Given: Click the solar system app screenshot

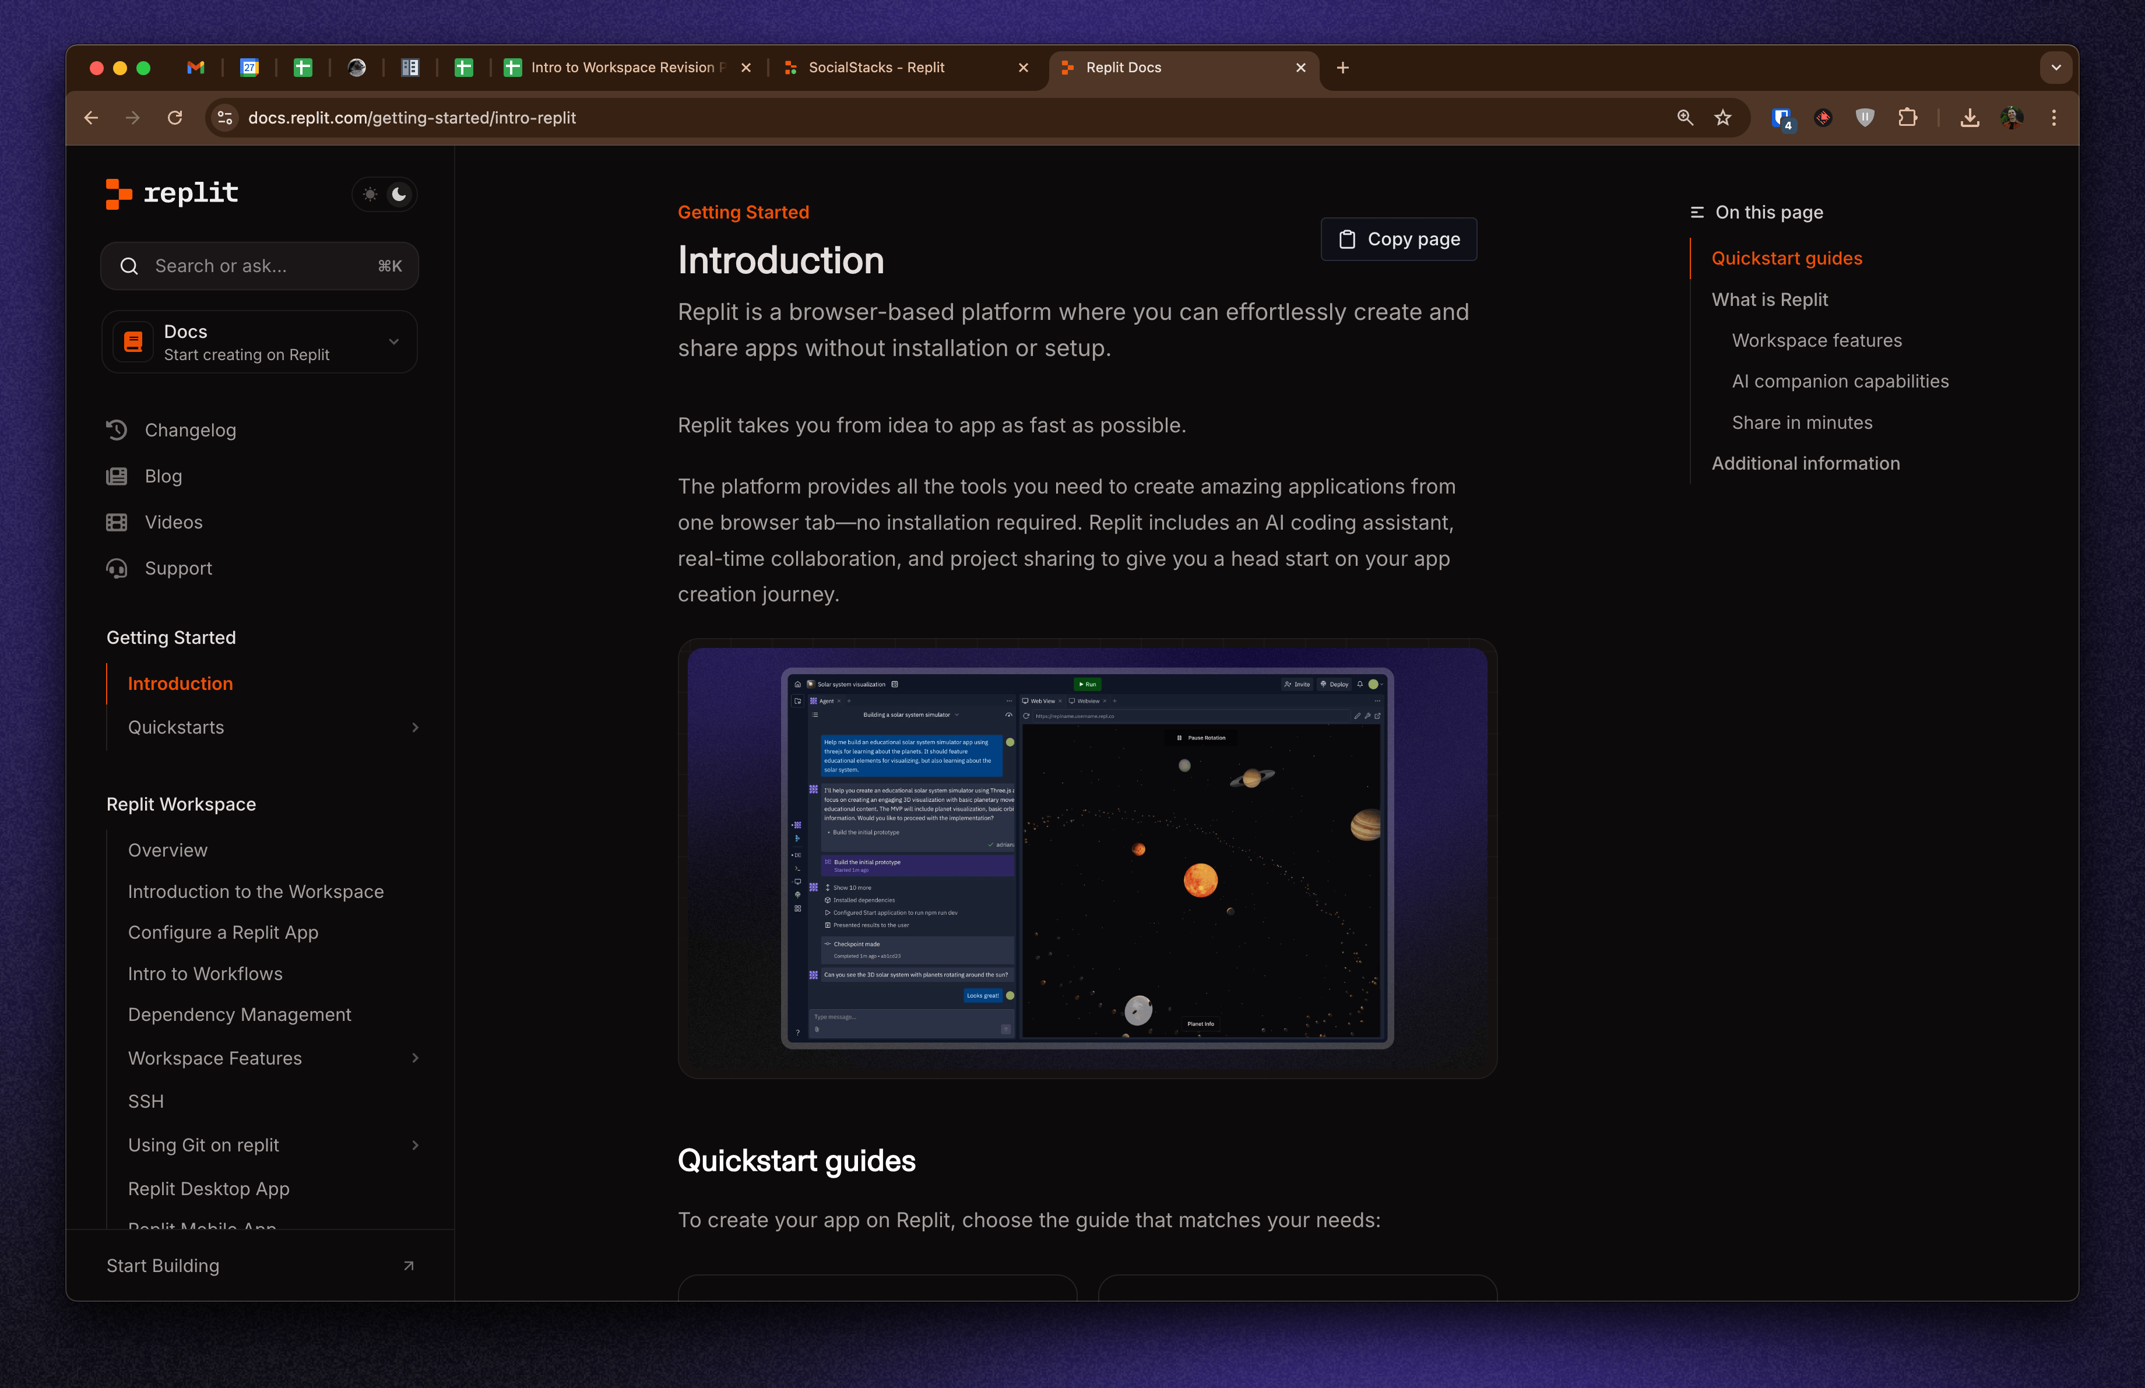Looking at the screenshot, I should click(1088, 858).
